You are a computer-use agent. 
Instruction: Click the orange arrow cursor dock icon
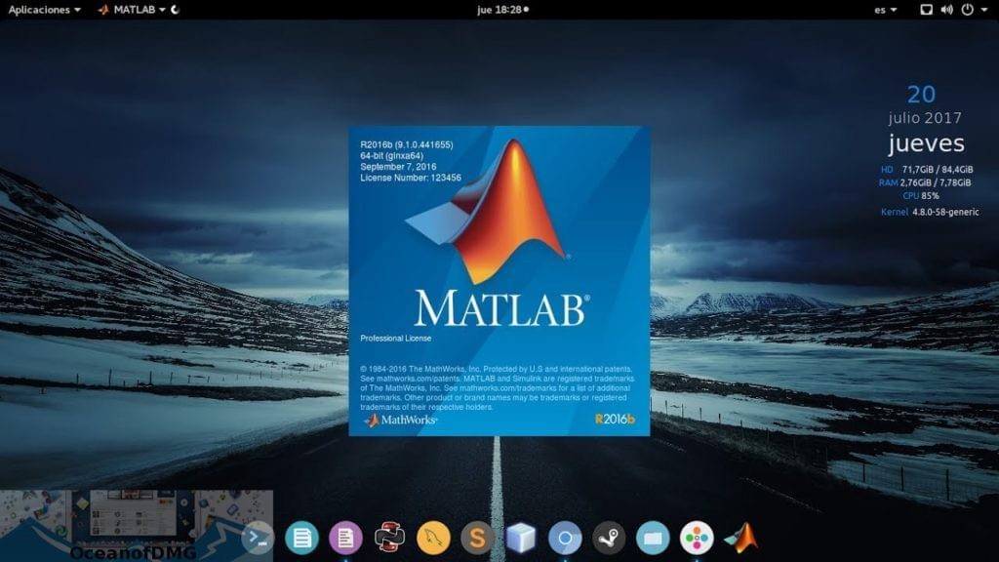(x=432, y=536)
